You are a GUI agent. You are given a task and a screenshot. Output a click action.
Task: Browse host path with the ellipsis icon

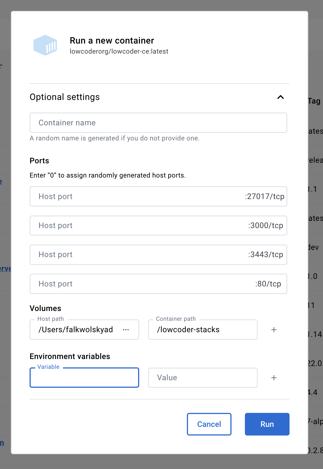coord(126,330)
